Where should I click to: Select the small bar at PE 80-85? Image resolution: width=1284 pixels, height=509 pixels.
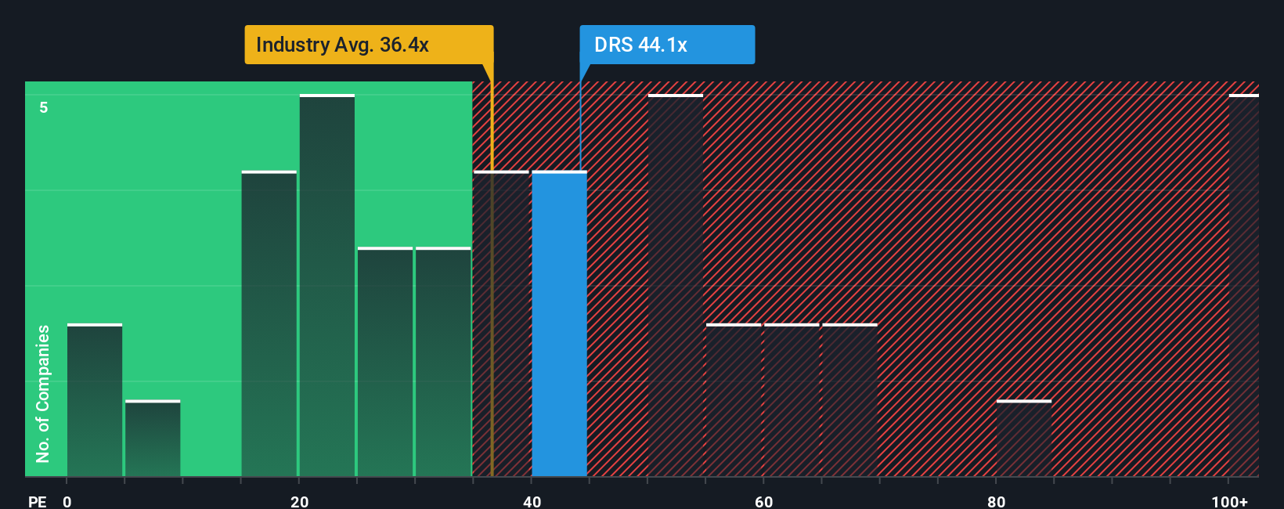(1024, 439)
